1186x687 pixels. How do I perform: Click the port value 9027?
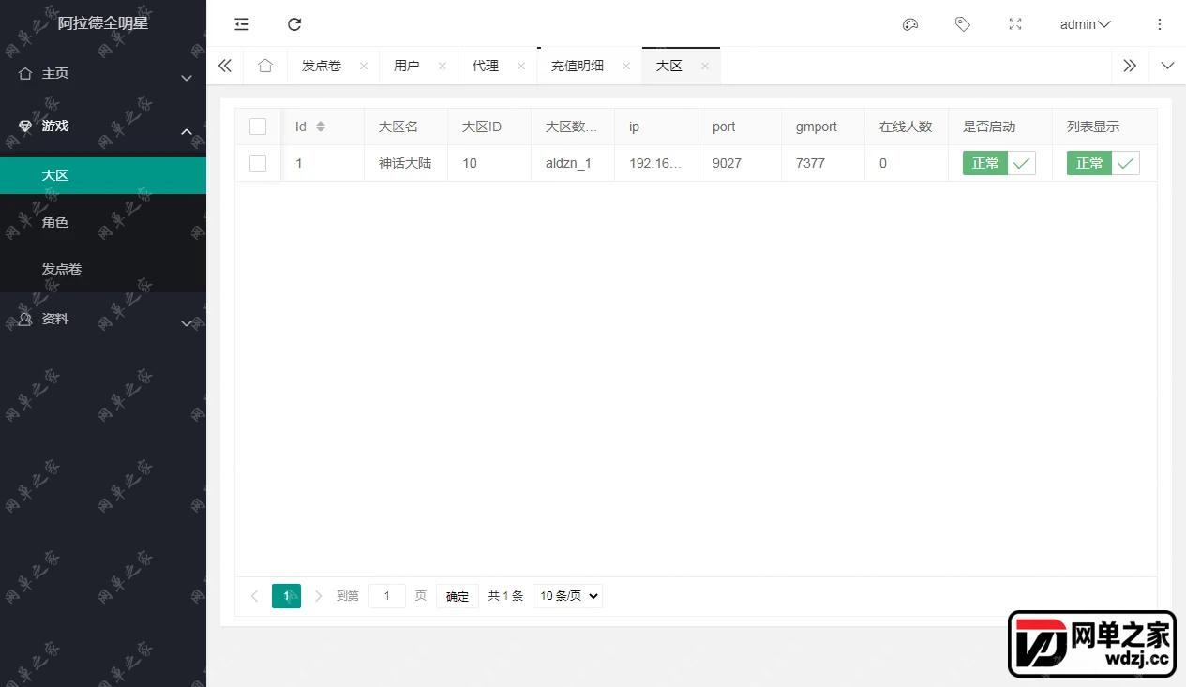727,163
